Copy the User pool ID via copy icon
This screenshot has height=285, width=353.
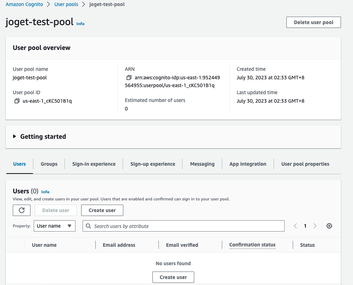coord(17,101)
